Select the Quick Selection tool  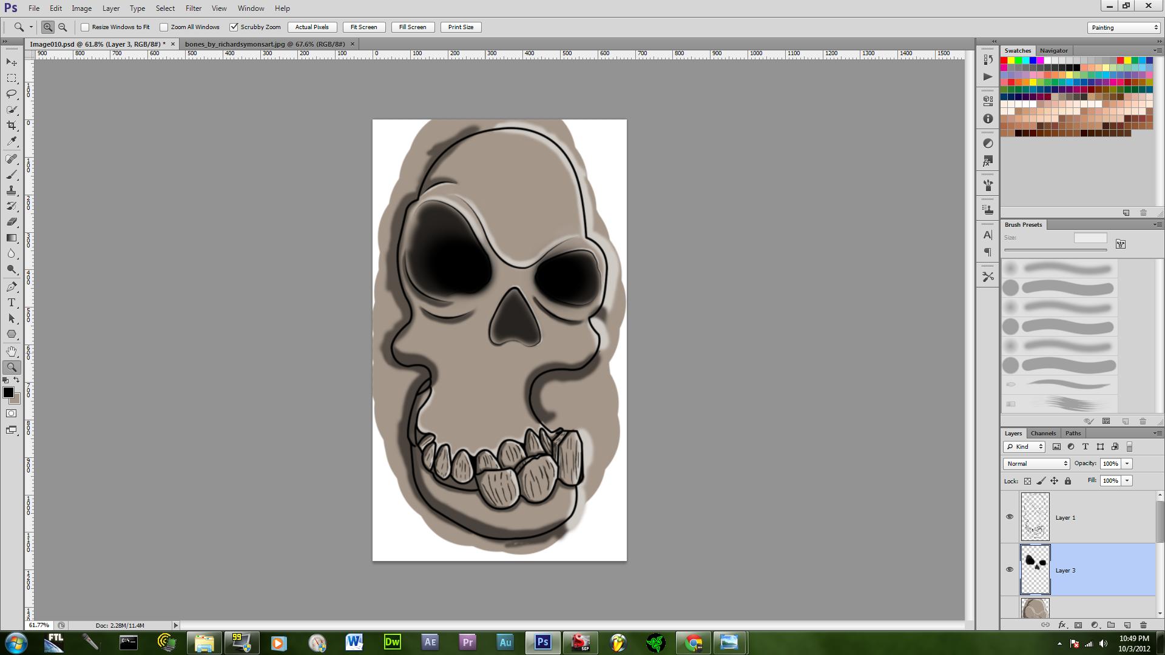pos(12,110)
